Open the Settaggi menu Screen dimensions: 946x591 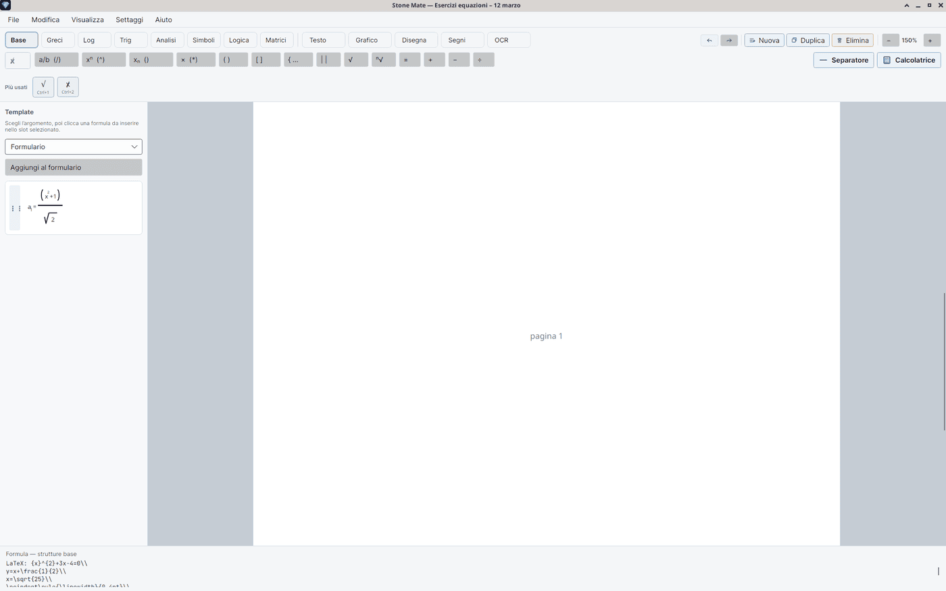[x=129, y=20]
